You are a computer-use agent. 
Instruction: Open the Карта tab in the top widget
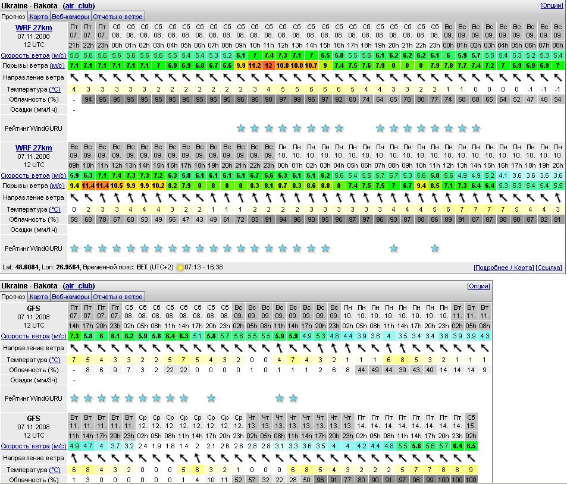coord(39,17)
